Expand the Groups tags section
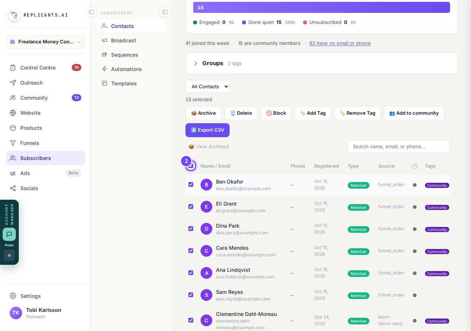Screen dimensions: 471x331 point(322,63)
